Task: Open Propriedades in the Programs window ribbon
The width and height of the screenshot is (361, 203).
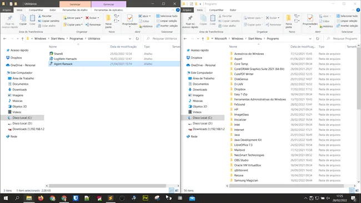Action: coord(310,21)
